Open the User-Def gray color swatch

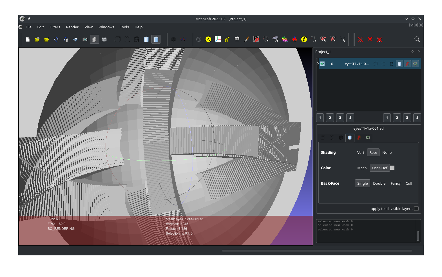coord(392,168)
